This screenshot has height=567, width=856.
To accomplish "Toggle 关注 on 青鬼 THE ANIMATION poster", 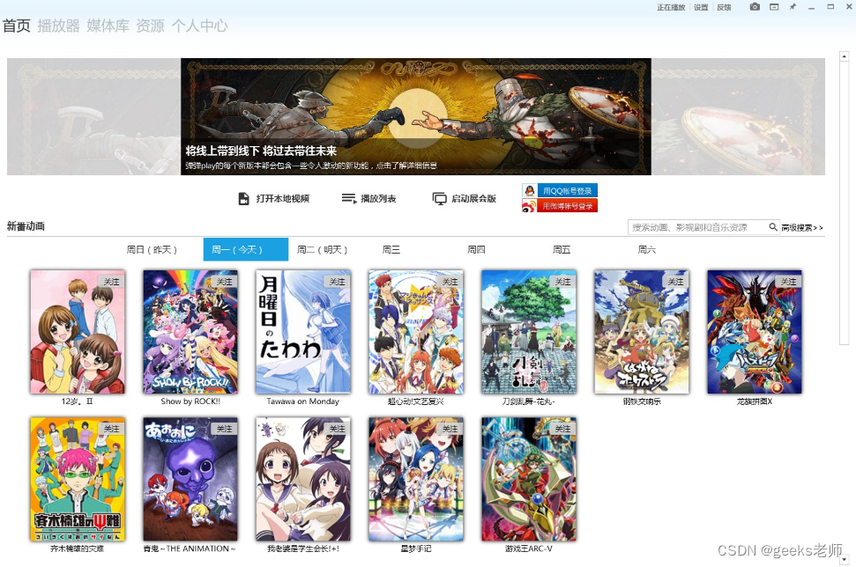I will pos(225,429).
